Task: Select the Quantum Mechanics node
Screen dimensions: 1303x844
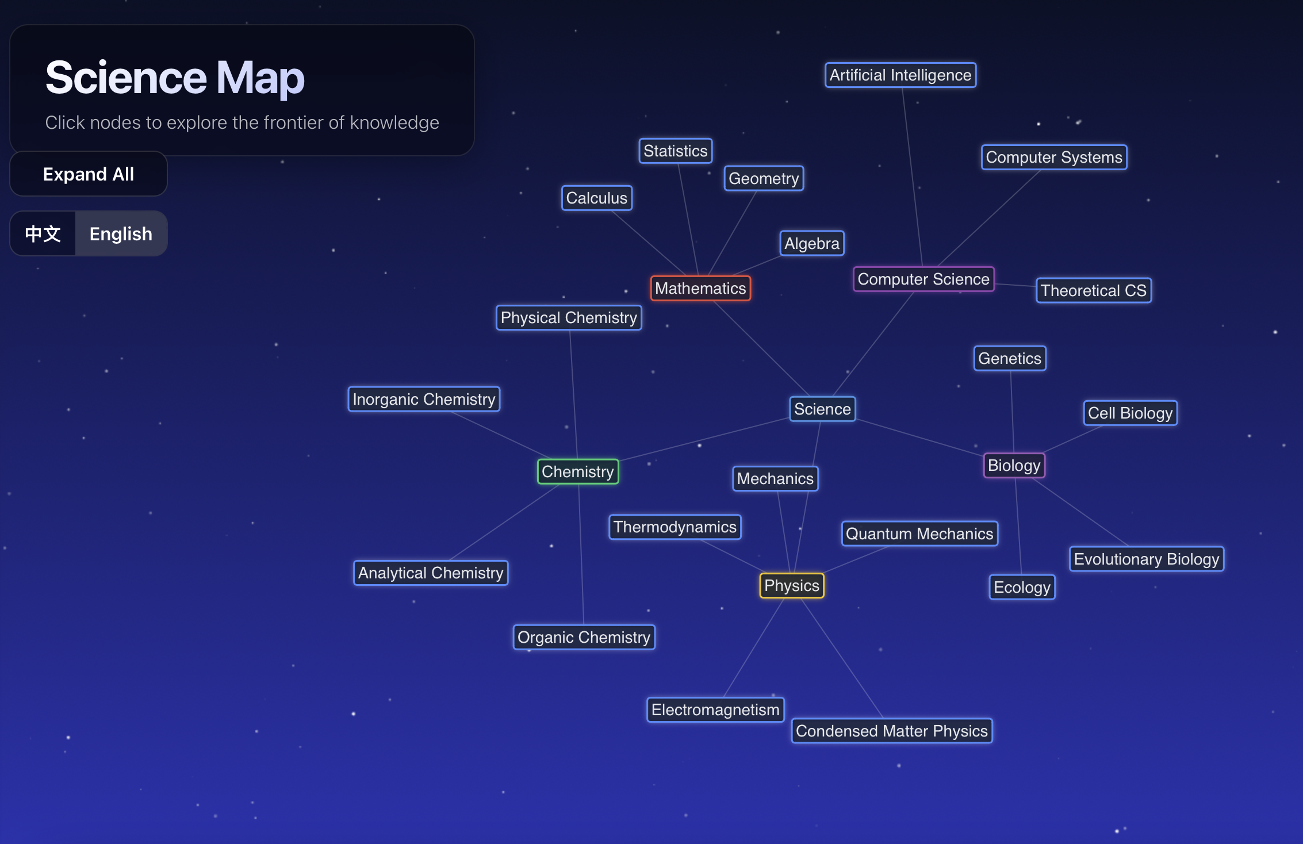Action: (919, 534)
